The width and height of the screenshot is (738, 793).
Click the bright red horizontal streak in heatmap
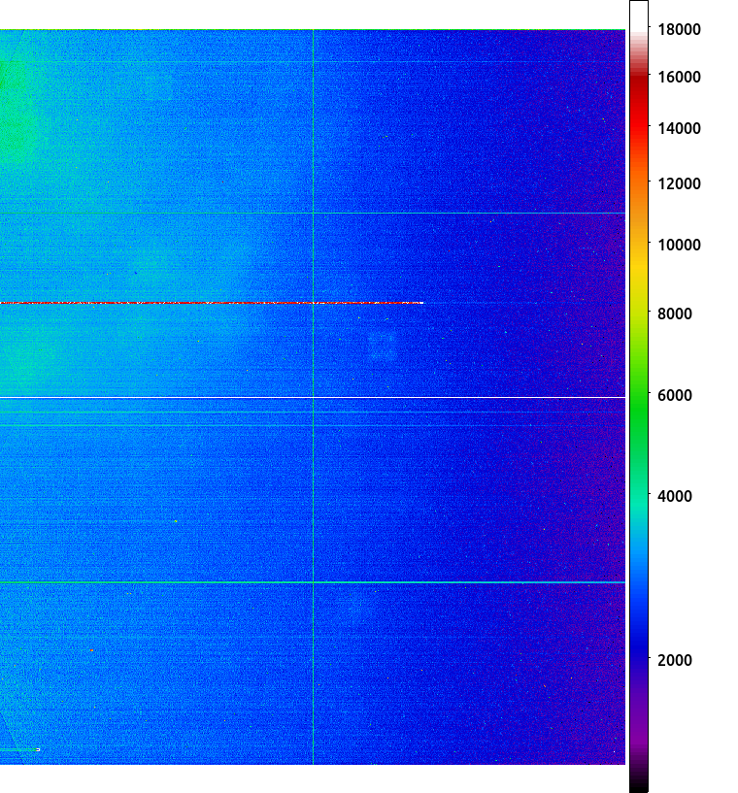(212, 303)
